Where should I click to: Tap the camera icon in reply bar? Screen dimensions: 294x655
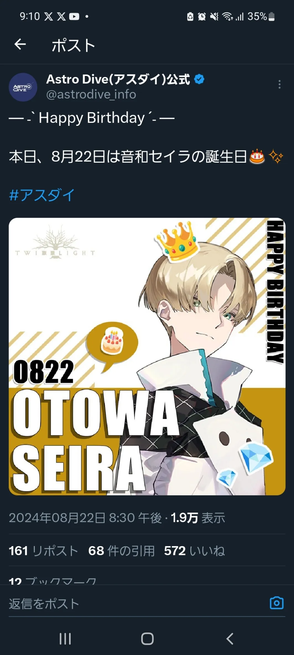[277, 603]
